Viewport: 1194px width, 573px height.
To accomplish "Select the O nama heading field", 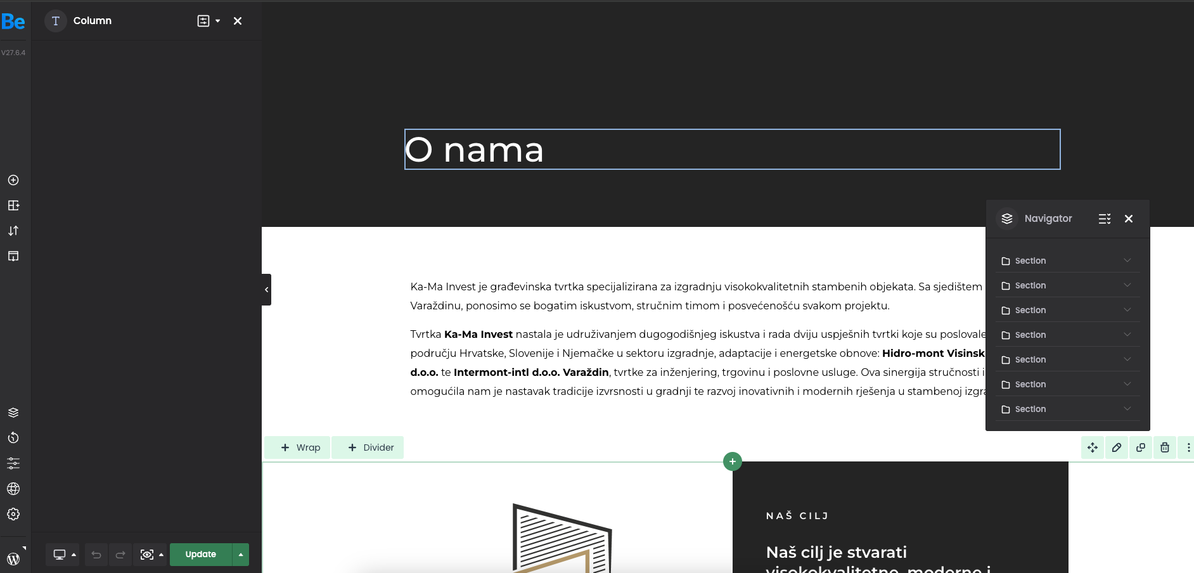I will [732, 150].
